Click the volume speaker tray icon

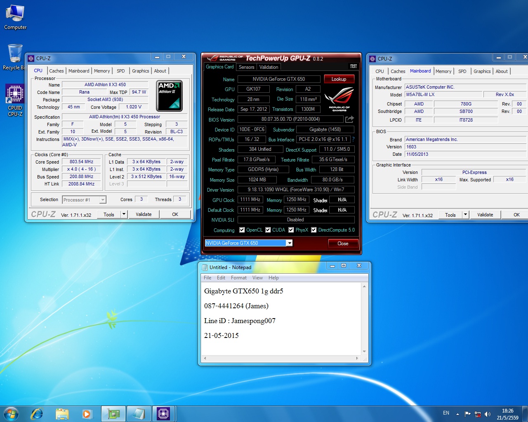pos(488,414)
